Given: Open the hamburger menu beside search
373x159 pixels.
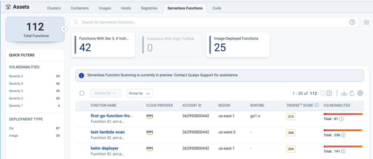Looking at the screenshot, I should (366, 22).
